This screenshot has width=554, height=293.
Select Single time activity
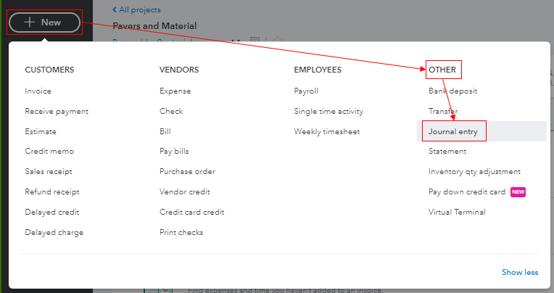coord(328,112)
